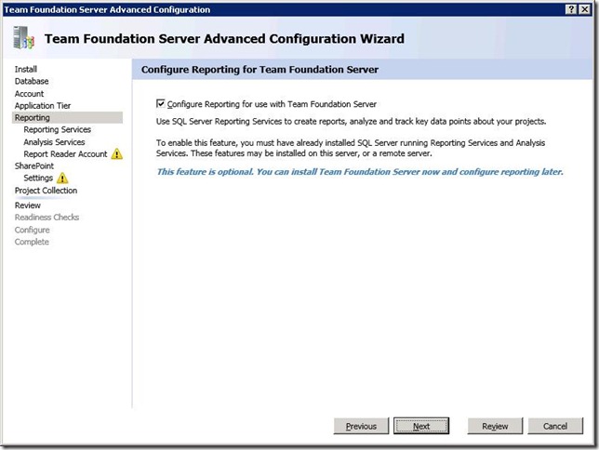Go to the Install step

(26, 69)
